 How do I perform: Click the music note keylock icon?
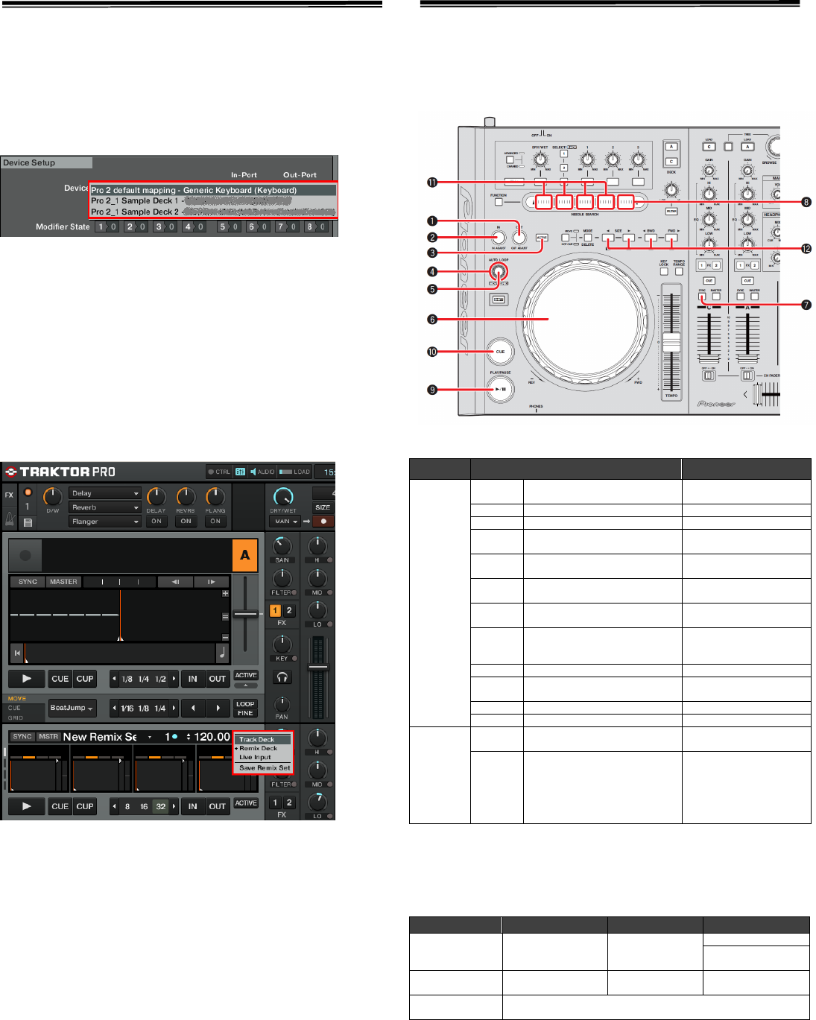(222, 653)
